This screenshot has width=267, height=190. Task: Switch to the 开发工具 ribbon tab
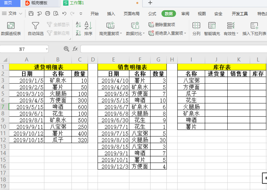pyautogui.click(x=240, y=14)
